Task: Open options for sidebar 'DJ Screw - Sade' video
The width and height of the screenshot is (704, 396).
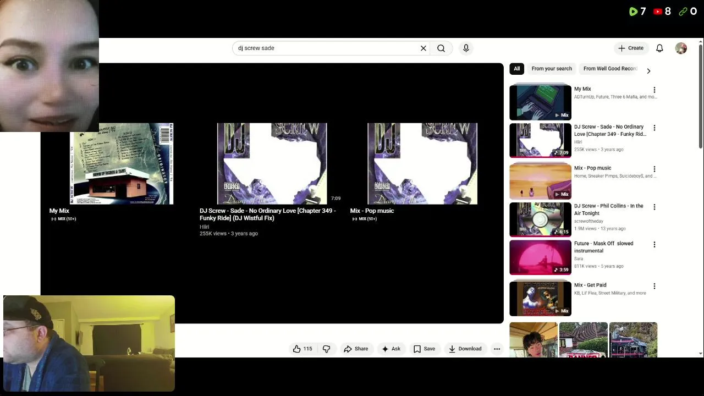Action: pyautogui.click(x=654, y=128)
